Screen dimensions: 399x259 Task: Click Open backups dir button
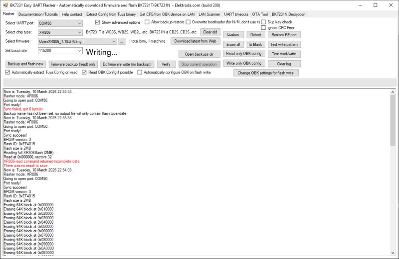(199, 54)
